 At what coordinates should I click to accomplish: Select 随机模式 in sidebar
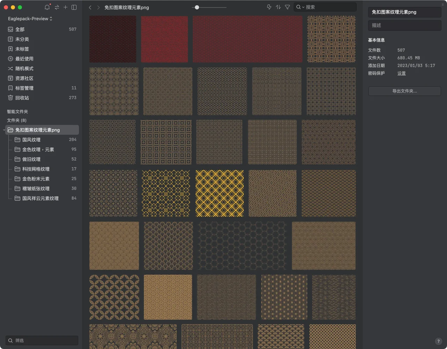tap(24, 69)
